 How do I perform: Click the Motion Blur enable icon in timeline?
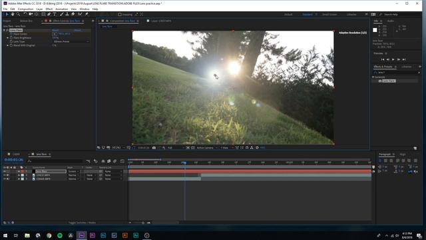coord(115,161)
